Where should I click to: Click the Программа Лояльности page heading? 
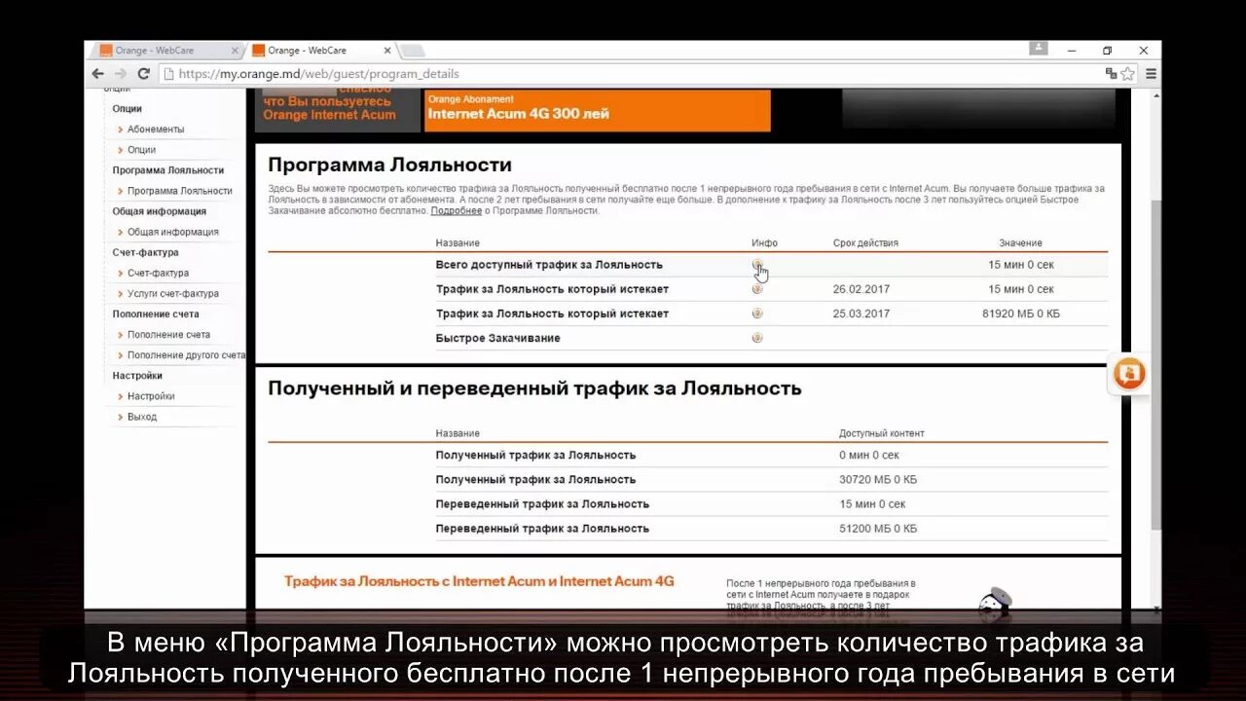coord(389,166)
